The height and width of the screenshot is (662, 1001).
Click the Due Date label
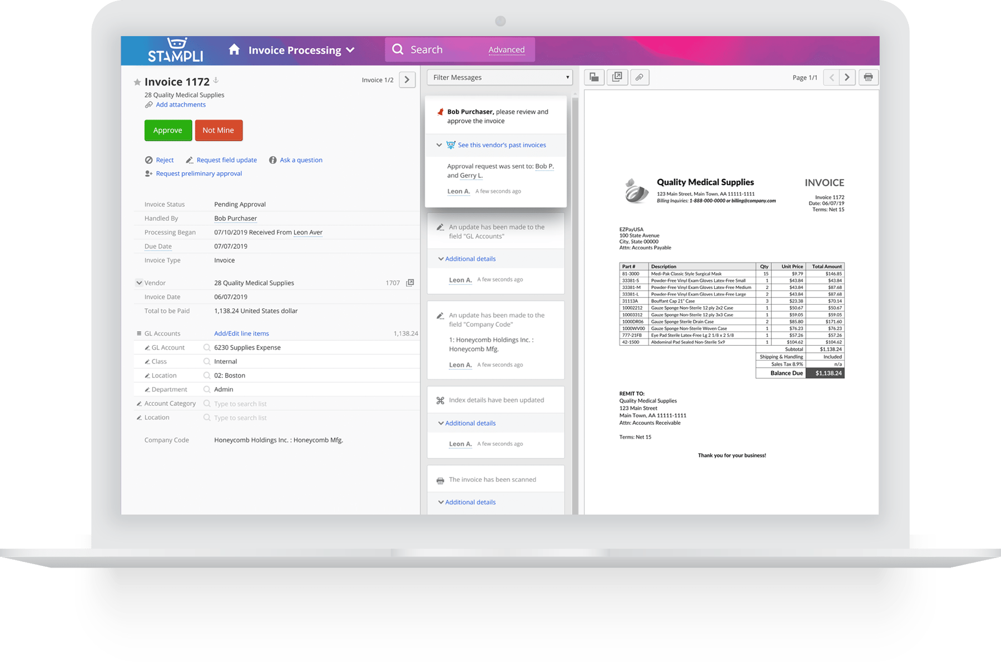coord(158,246)
